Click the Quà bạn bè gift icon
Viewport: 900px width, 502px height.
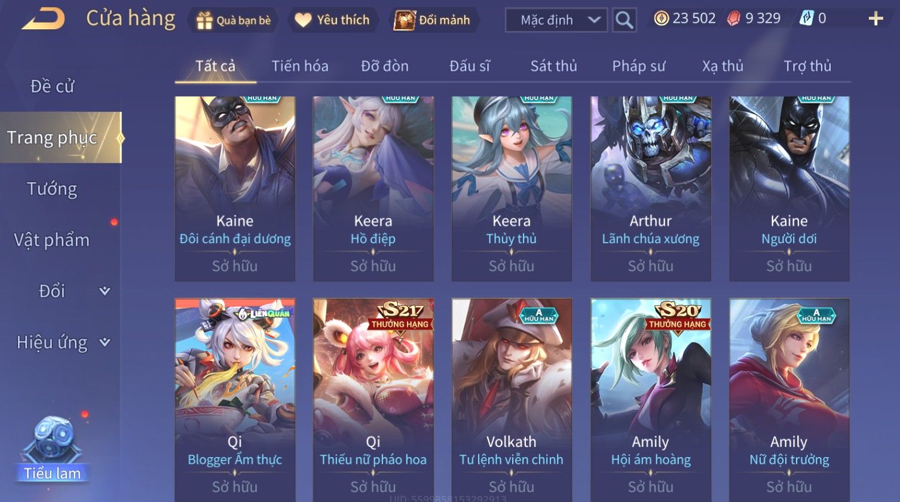pos(204,20)
